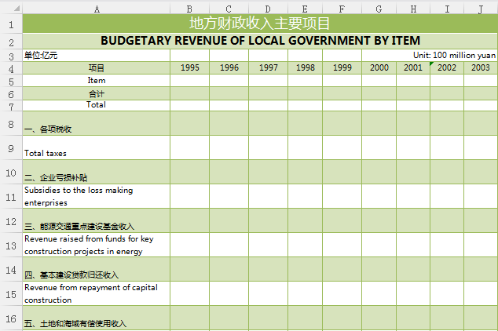Click the 1999 year header cell
This screenshot has height=331, width=498.
[x=342, y=68]
